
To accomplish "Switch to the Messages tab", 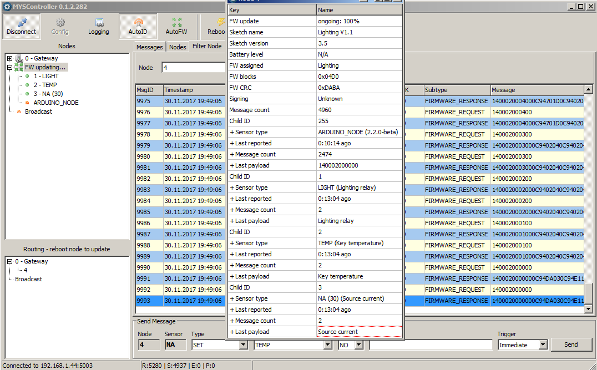I will point(150,47).
